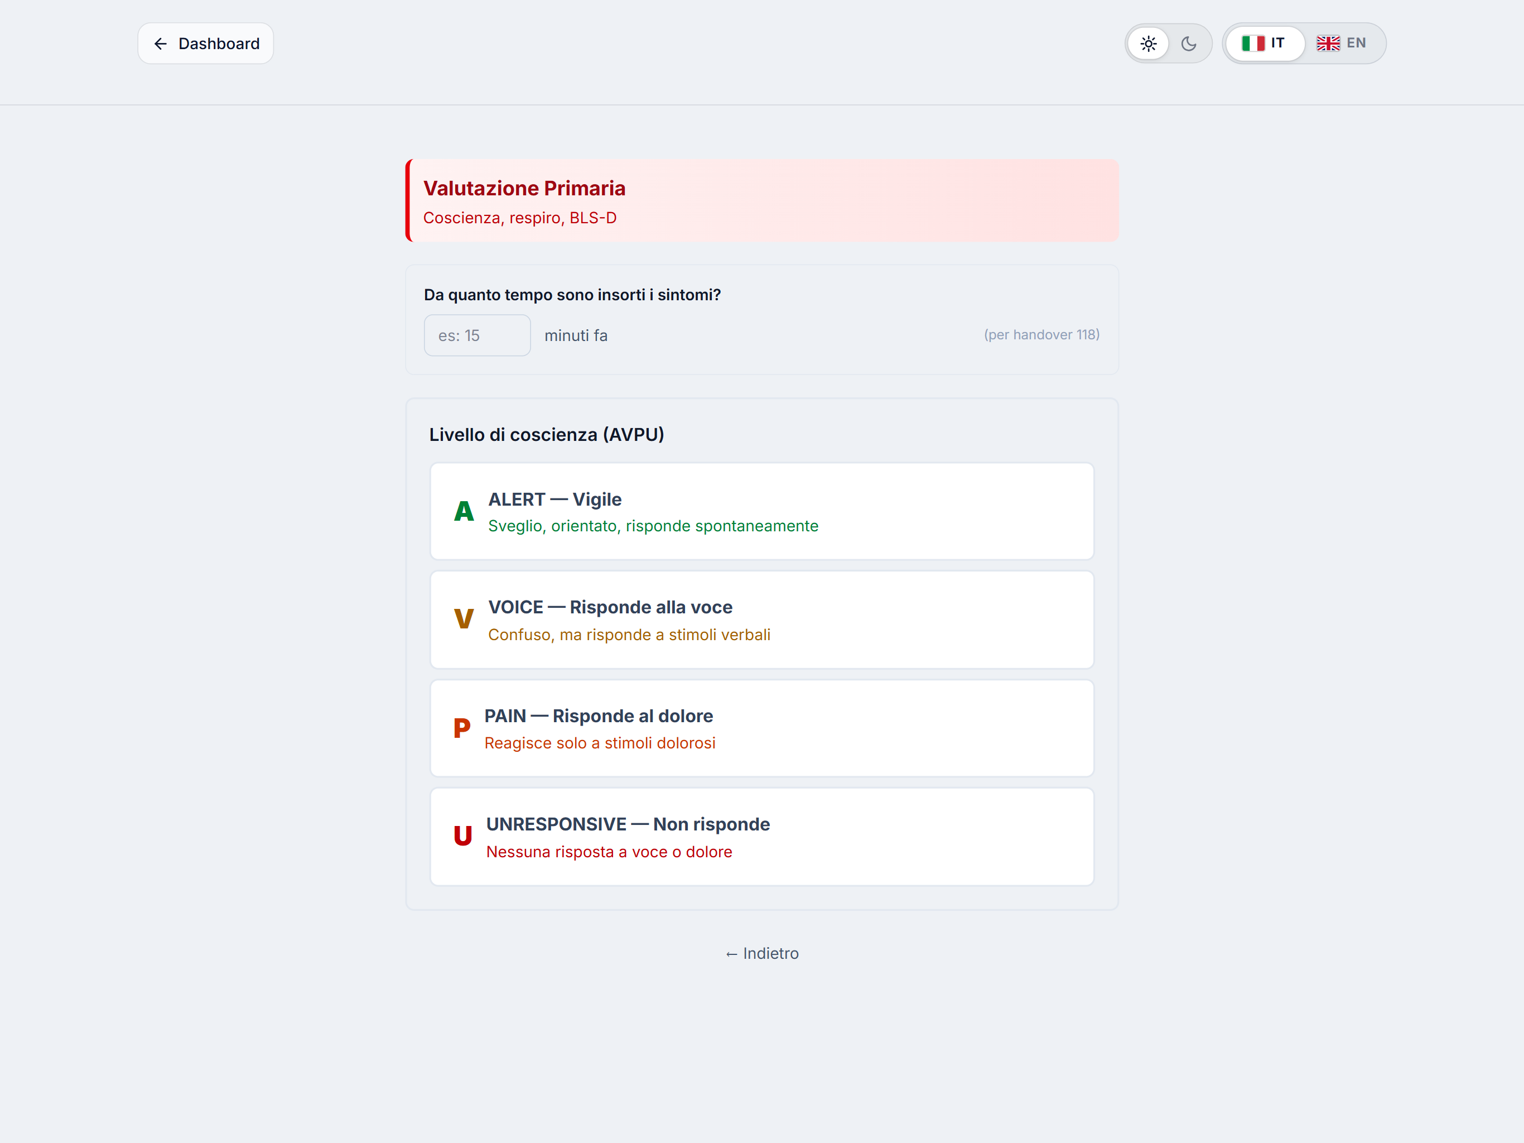This screenshot has height=1143, width=1524.
Task: Click the Dashboard back arrow icon
Action: click(x=161, y=44)
